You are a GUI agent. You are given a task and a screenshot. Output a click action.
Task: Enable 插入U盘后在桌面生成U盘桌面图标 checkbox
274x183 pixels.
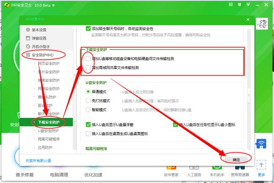88,133
